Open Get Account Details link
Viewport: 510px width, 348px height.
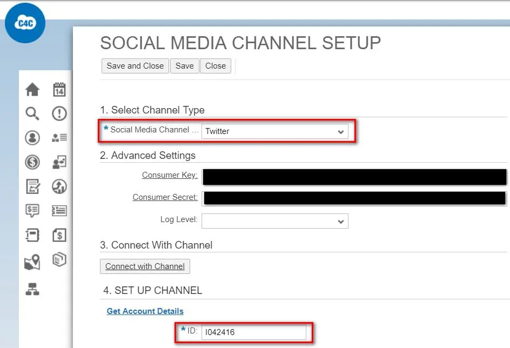point(145,311)
